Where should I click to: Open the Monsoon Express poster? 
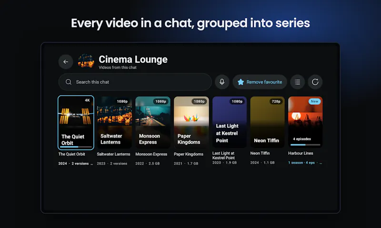click(153, 122)
